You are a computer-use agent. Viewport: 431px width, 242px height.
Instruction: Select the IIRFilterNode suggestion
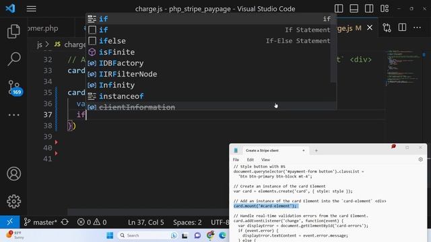(x=209, y=74)
